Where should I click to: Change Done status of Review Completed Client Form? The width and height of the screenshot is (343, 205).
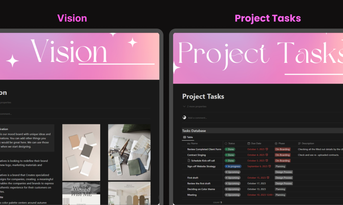(x=230, y=149)
